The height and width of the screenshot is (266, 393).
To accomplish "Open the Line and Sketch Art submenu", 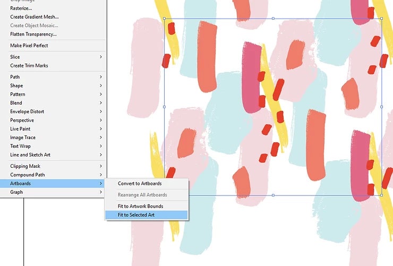I will pos(53,155).
